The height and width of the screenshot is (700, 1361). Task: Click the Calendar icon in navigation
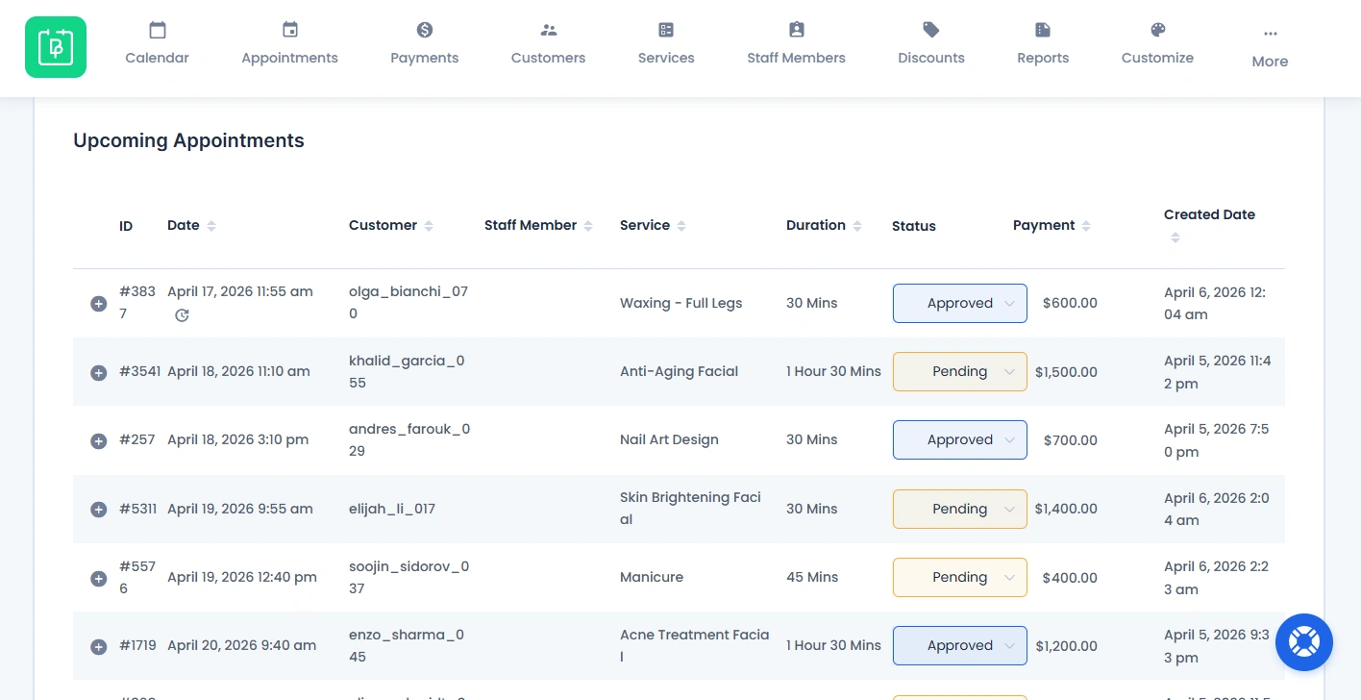pyautogui.click(x=158, y=30)
